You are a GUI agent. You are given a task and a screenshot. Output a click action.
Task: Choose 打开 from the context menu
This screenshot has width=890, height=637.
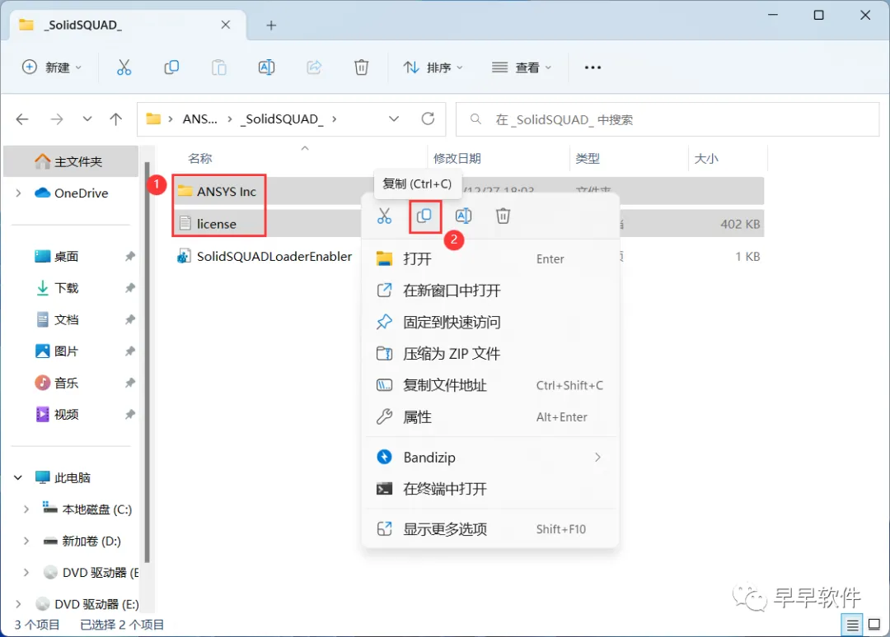[x=490, y=259]
